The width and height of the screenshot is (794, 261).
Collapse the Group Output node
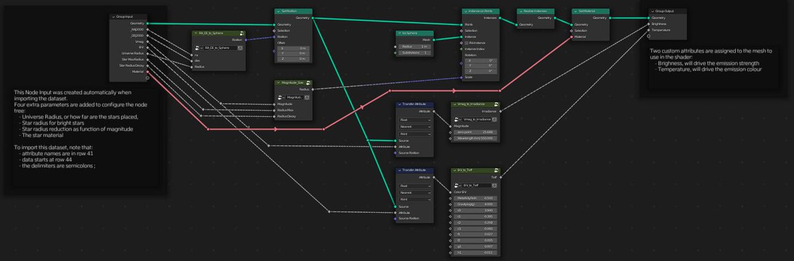[653, 11]
